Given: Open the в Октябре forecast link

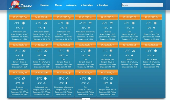Looking at the screenshot, I should tap(102, 5).
